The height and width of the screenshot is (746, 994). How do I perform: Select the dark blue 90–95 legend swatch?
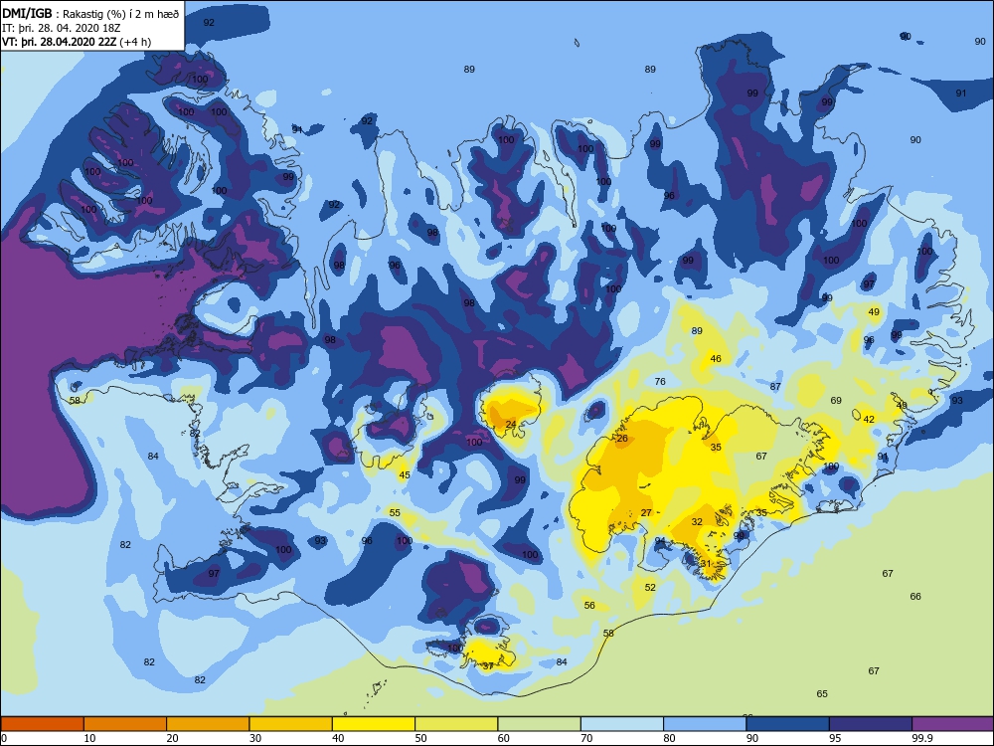tap(787, 724)
